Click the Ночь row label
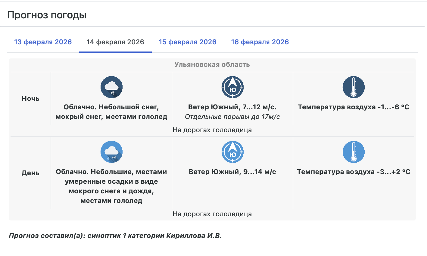The height and width of the screenshot is (256, 427). (x=30, y=99)
